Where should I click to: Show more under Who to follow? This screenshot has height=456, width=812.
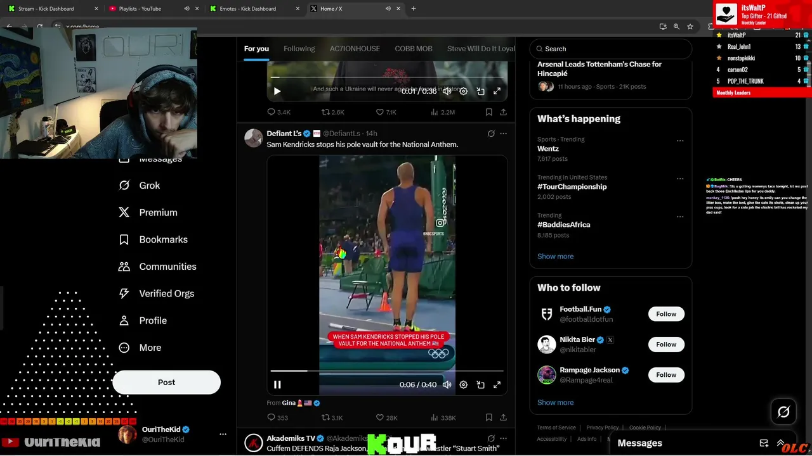pos(555,403)
